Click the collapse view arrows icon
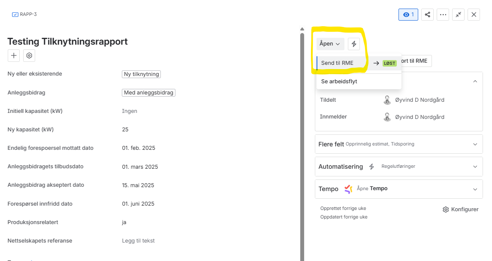The image size is (492, 261). (x=458, y=15)
